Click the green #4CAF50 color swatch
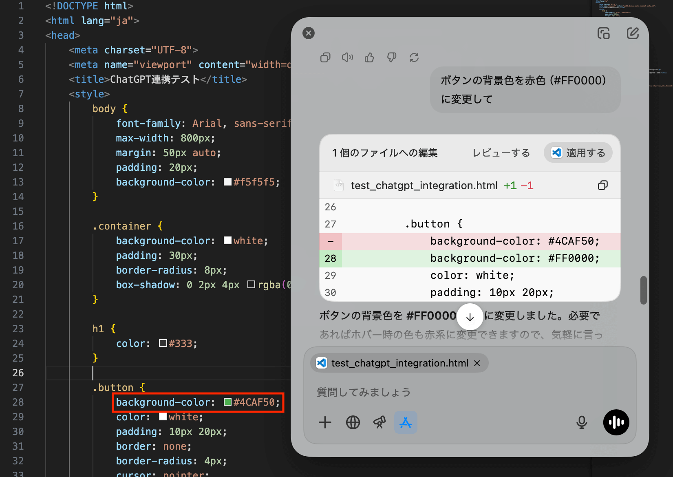 click(228, 402)
